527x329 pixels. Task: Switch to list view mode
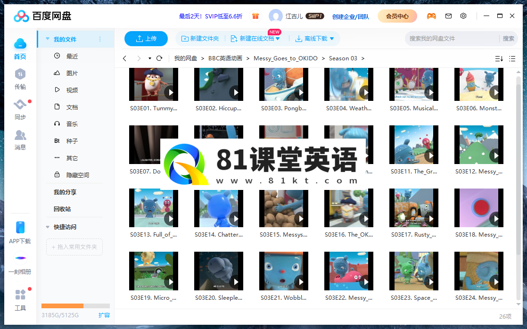pyautogui.click(x=512, y=58)
